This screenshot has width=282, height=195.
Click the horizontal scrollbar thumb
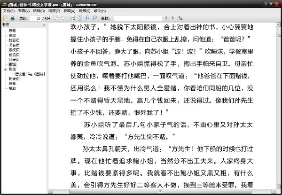coord(160,191)
